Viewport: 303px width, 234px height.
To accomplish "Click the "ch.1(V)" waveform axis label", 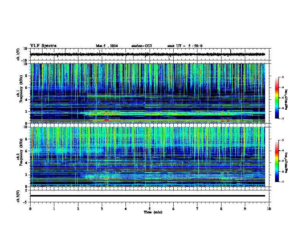I will point(18,54).
